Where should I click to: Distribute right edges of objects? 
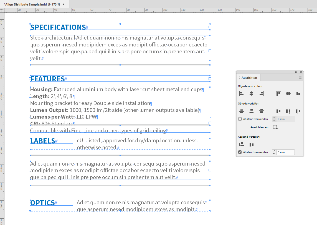[298, 111]
